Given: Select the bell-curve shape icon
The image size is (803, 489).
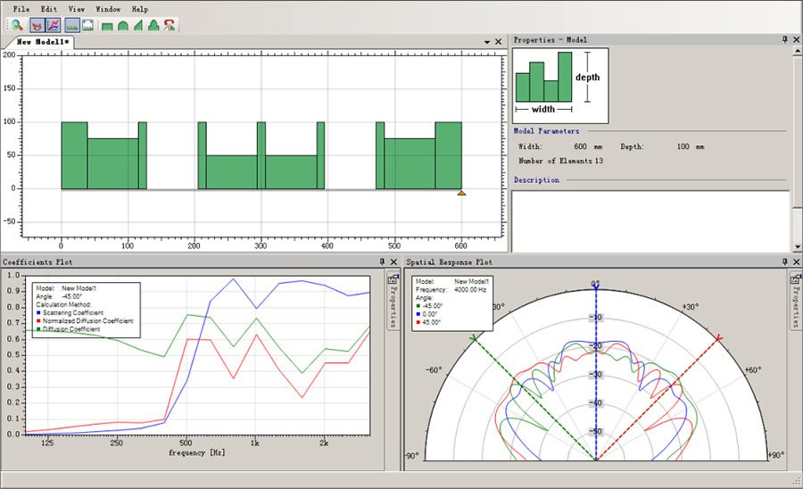Looking at the screenshot, I should 153,26.
